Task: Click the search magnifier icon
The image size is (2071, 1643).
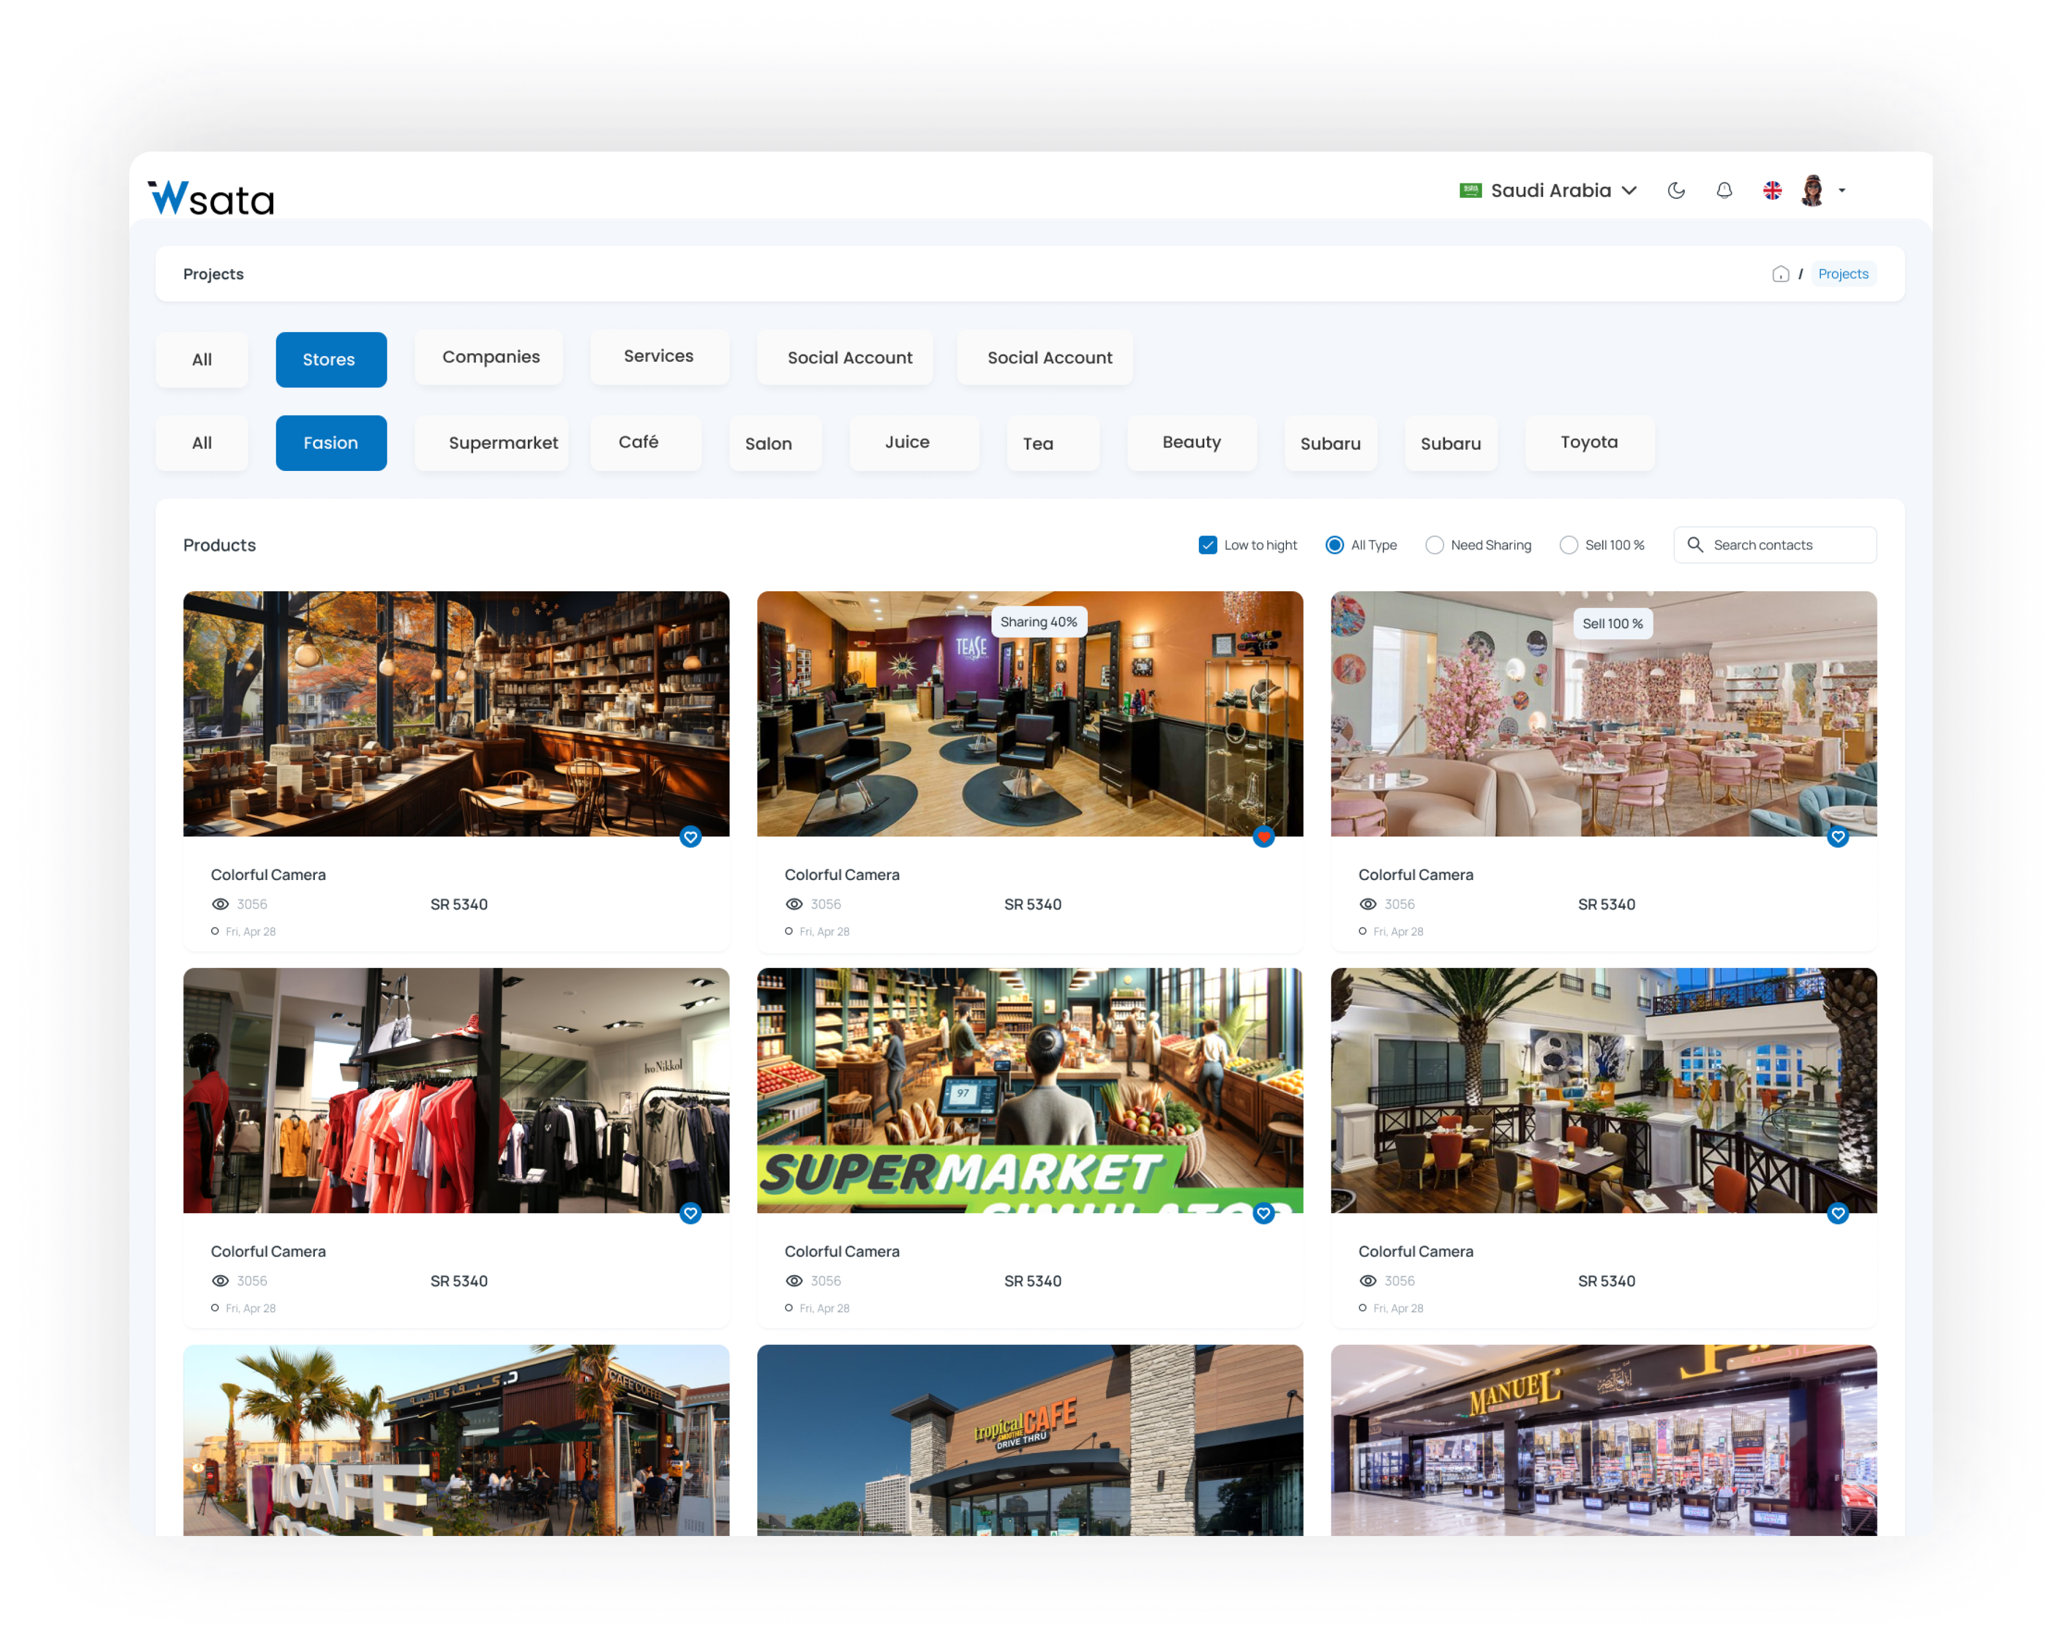Action: [1694, 545]
